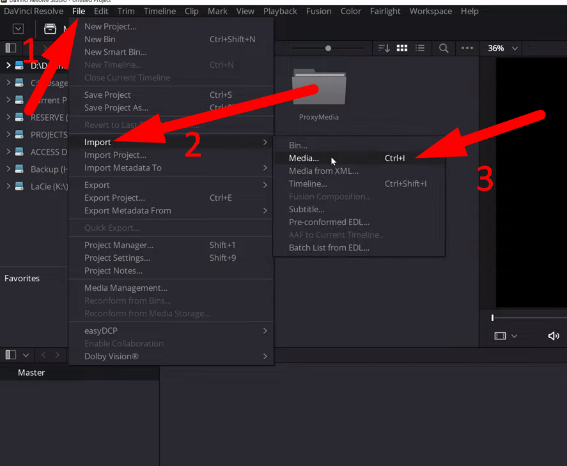Click the speaker icon in the viewer
Viewport: 567px width, 466px height.
pos(554,336)
